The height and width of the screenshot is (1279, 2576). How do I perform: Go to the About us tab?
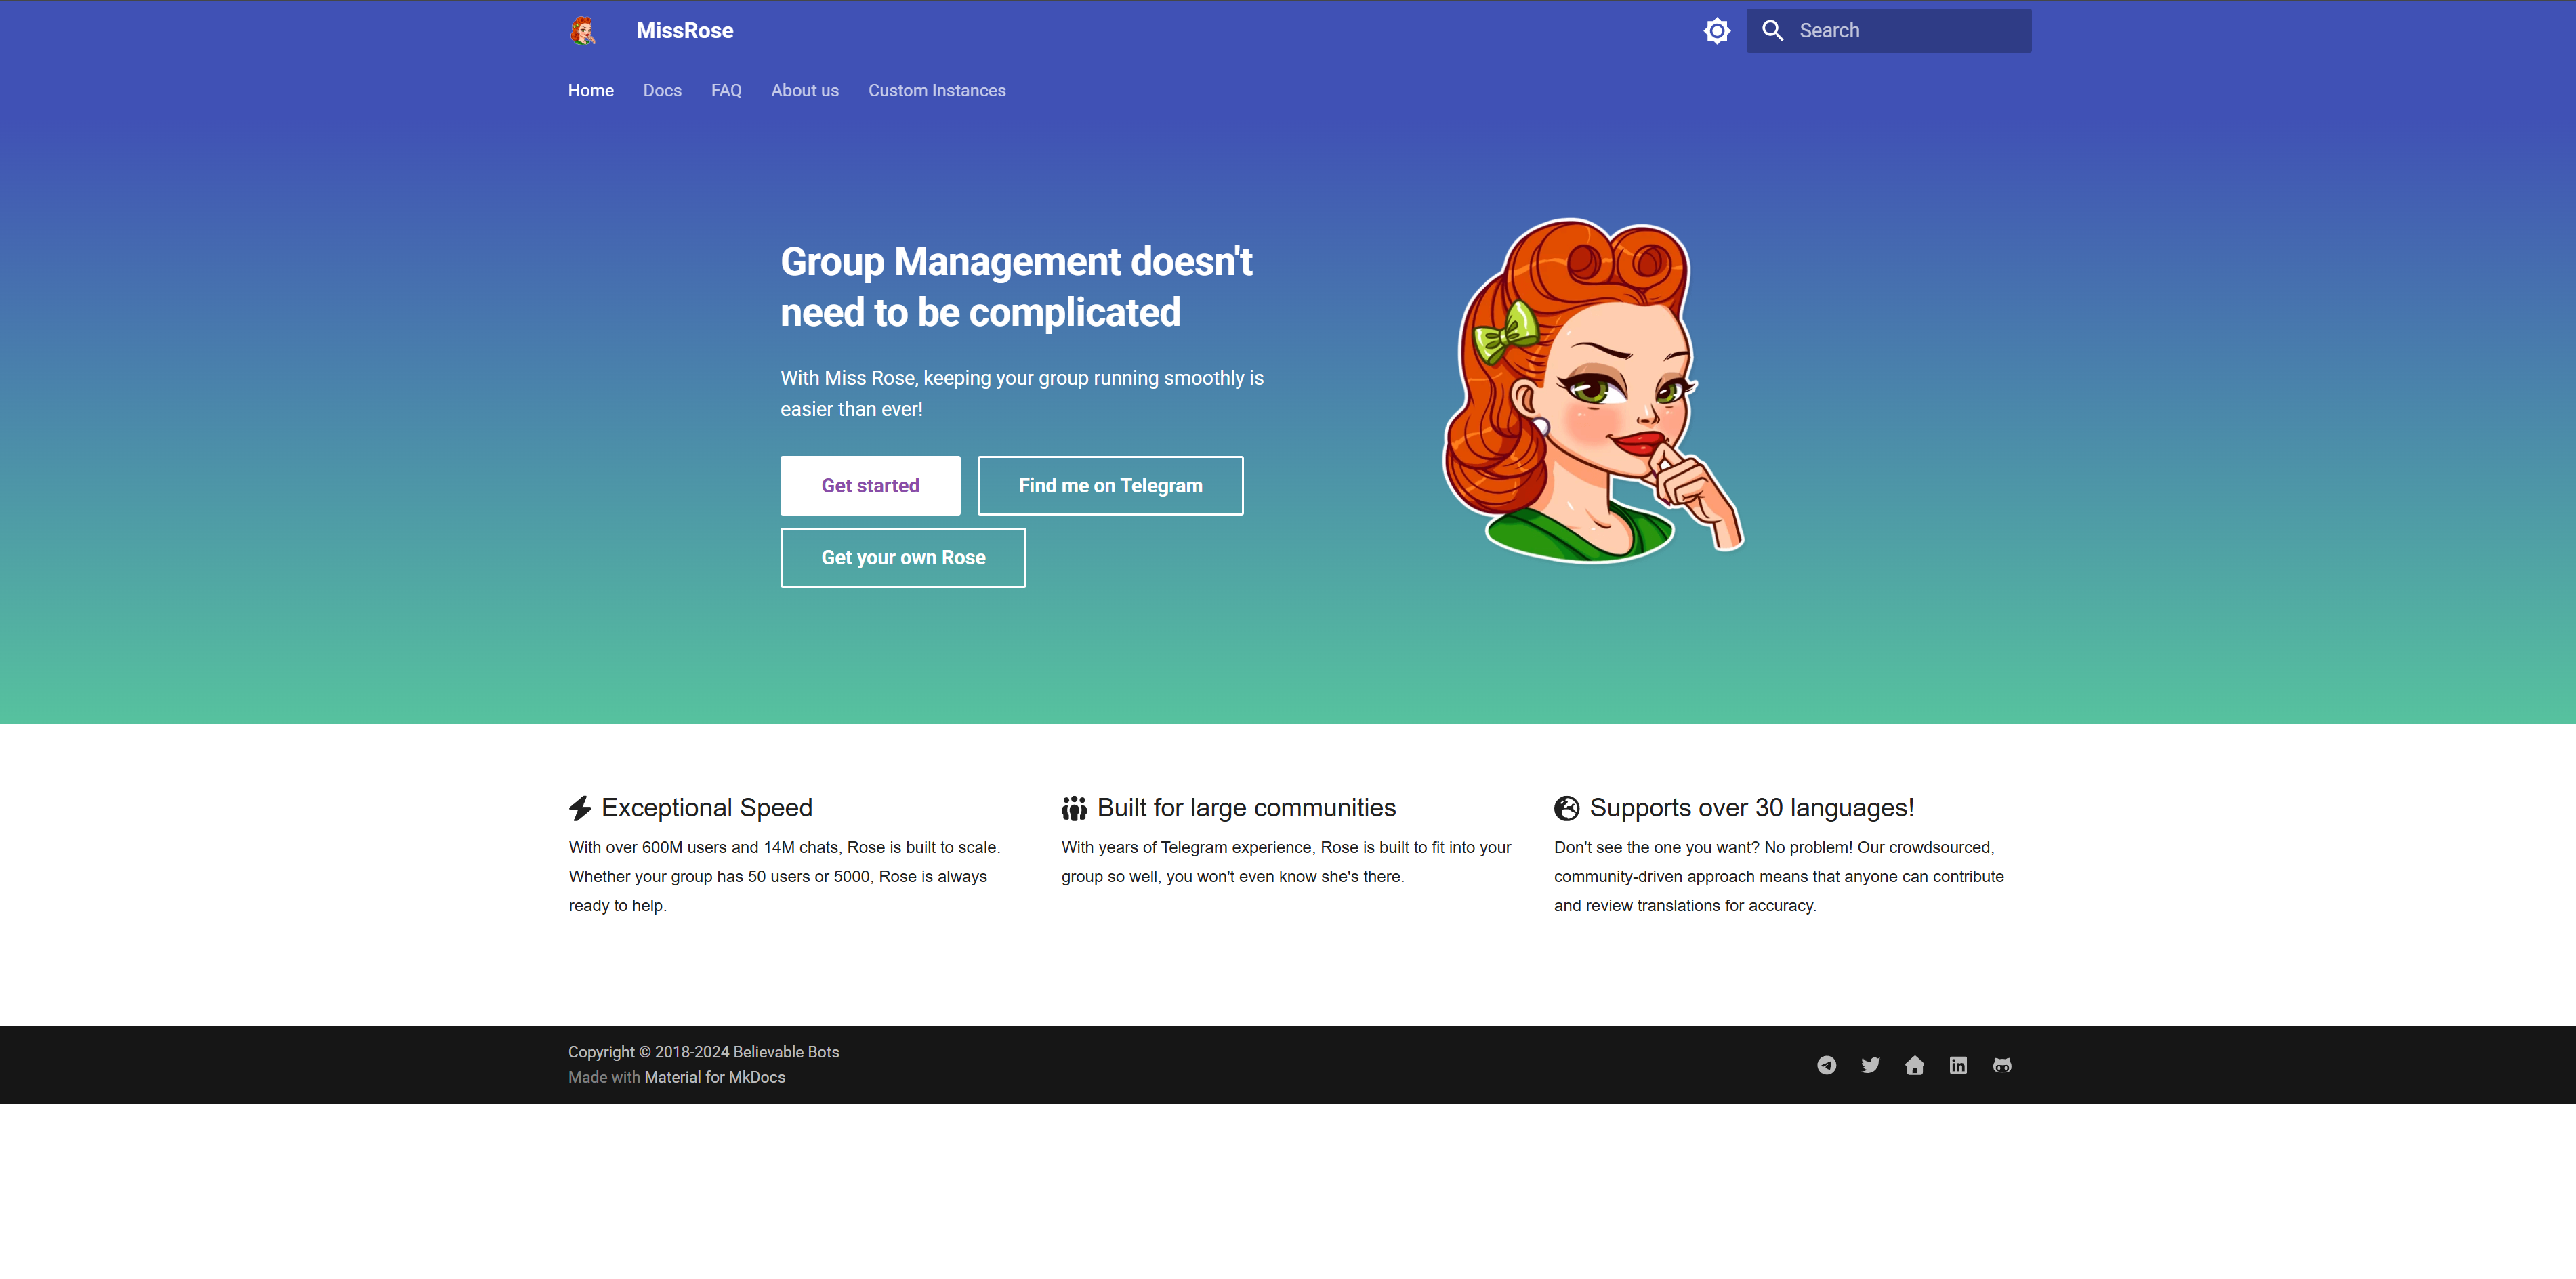click(804, 90)
